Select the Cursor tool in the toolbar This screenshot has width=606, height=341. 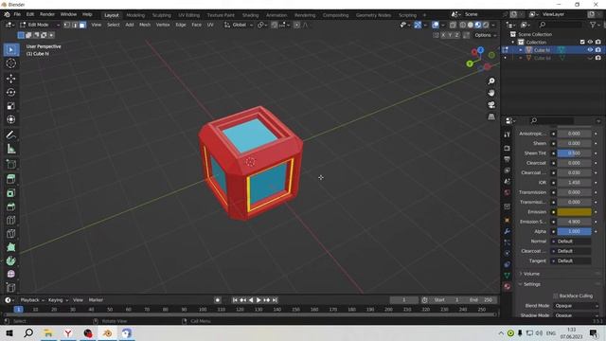click(x=10, y=63)
